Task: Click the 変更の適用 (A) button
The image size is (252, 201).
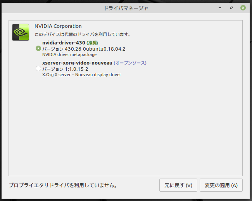Action: tap(221, 185)
